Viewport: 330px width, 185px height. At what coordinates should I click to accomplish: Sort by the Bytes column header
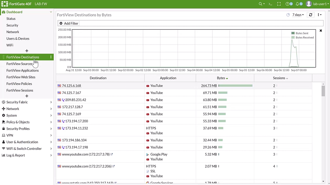point(221,78)
